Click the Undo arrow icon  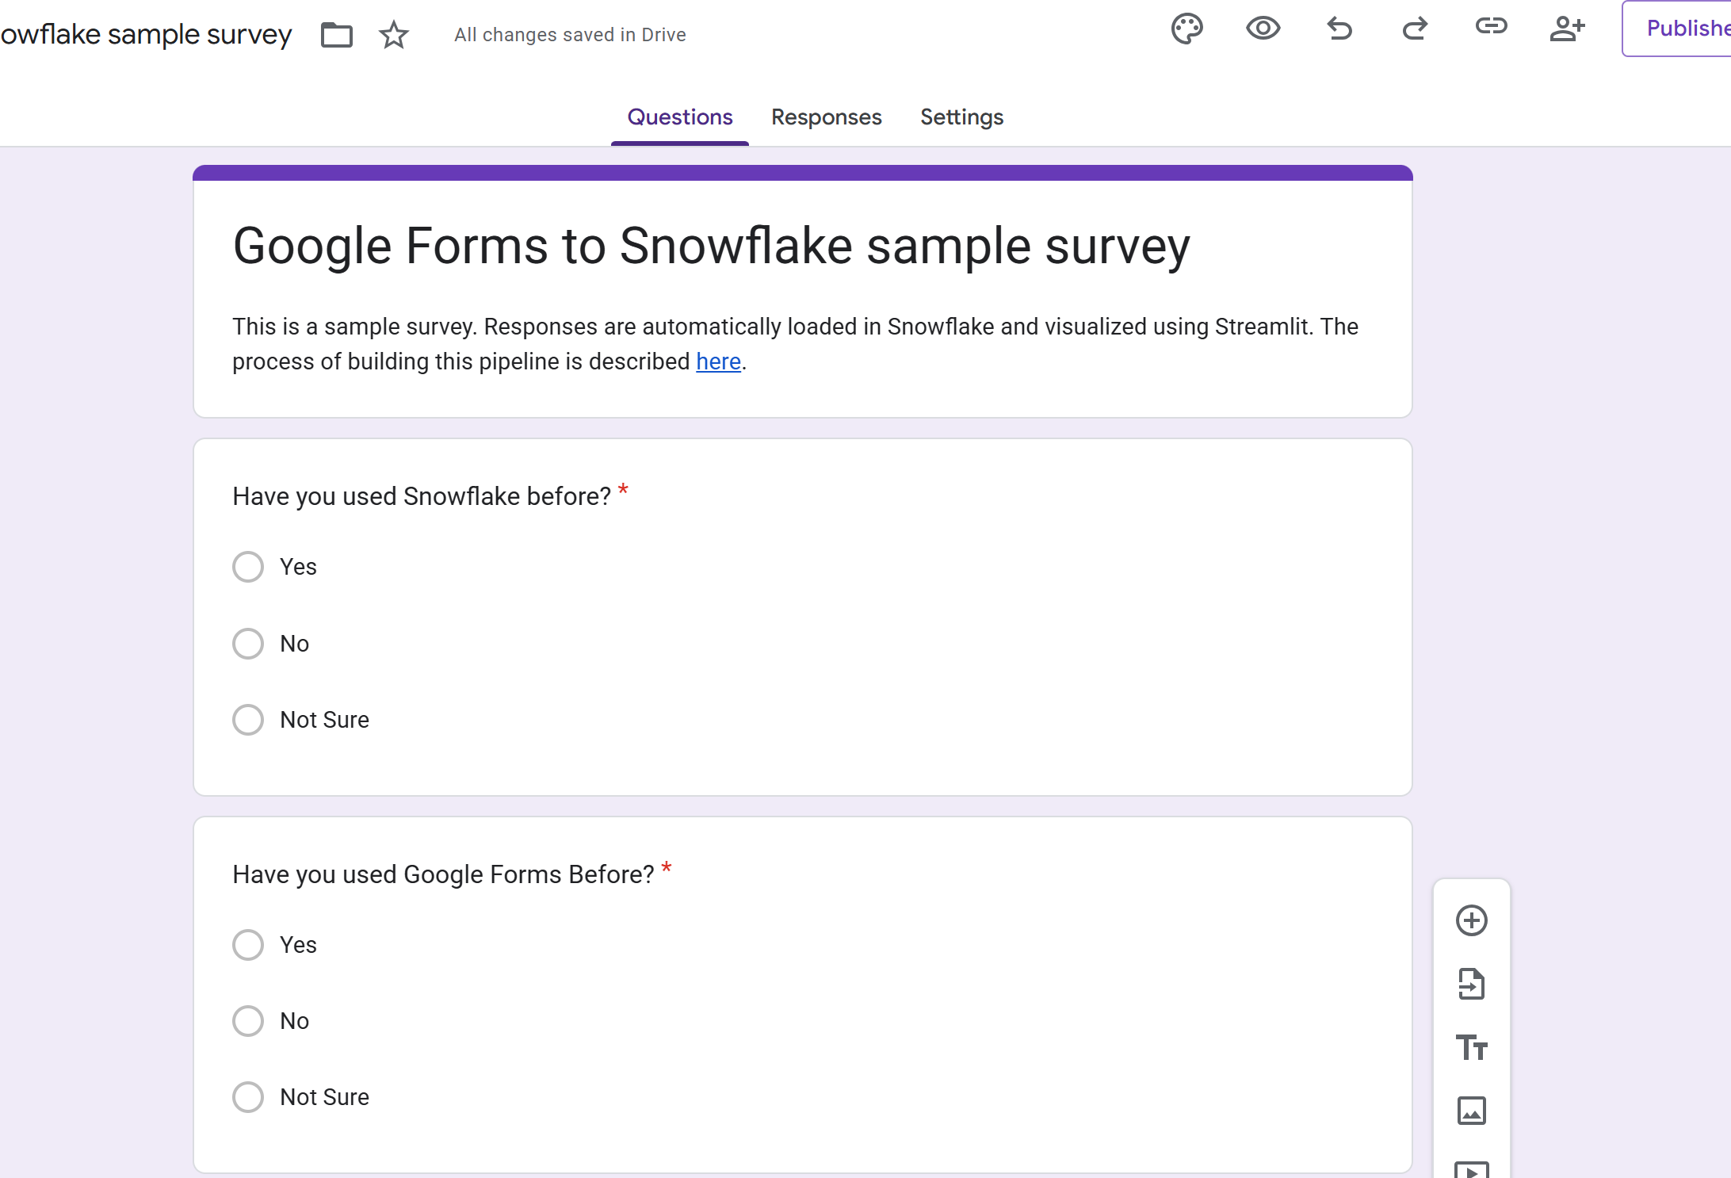(1339, 29)
